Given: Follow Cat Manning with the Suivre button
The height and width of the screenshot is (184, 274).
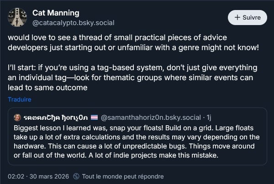Looking at the screenshot, I should 247,18.
